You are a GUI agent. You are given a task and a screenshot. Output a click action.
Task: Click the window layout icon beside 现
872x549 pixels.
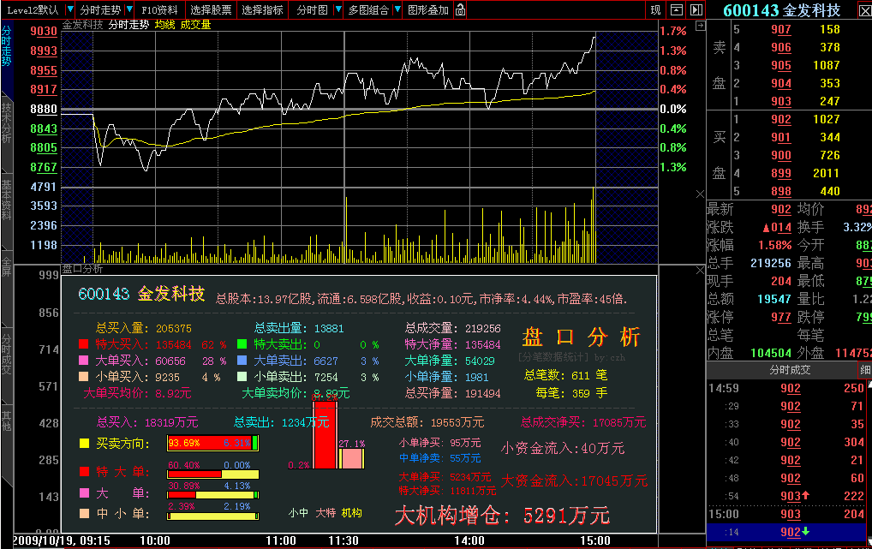pyautogui.click(x=676, y=10)
